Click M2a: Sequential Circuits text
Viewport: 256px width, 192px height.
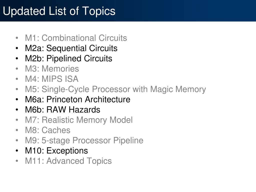(x=71, y=48)
